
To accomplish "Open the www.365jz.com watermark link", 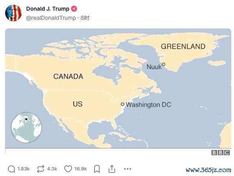I will [208, 170].
